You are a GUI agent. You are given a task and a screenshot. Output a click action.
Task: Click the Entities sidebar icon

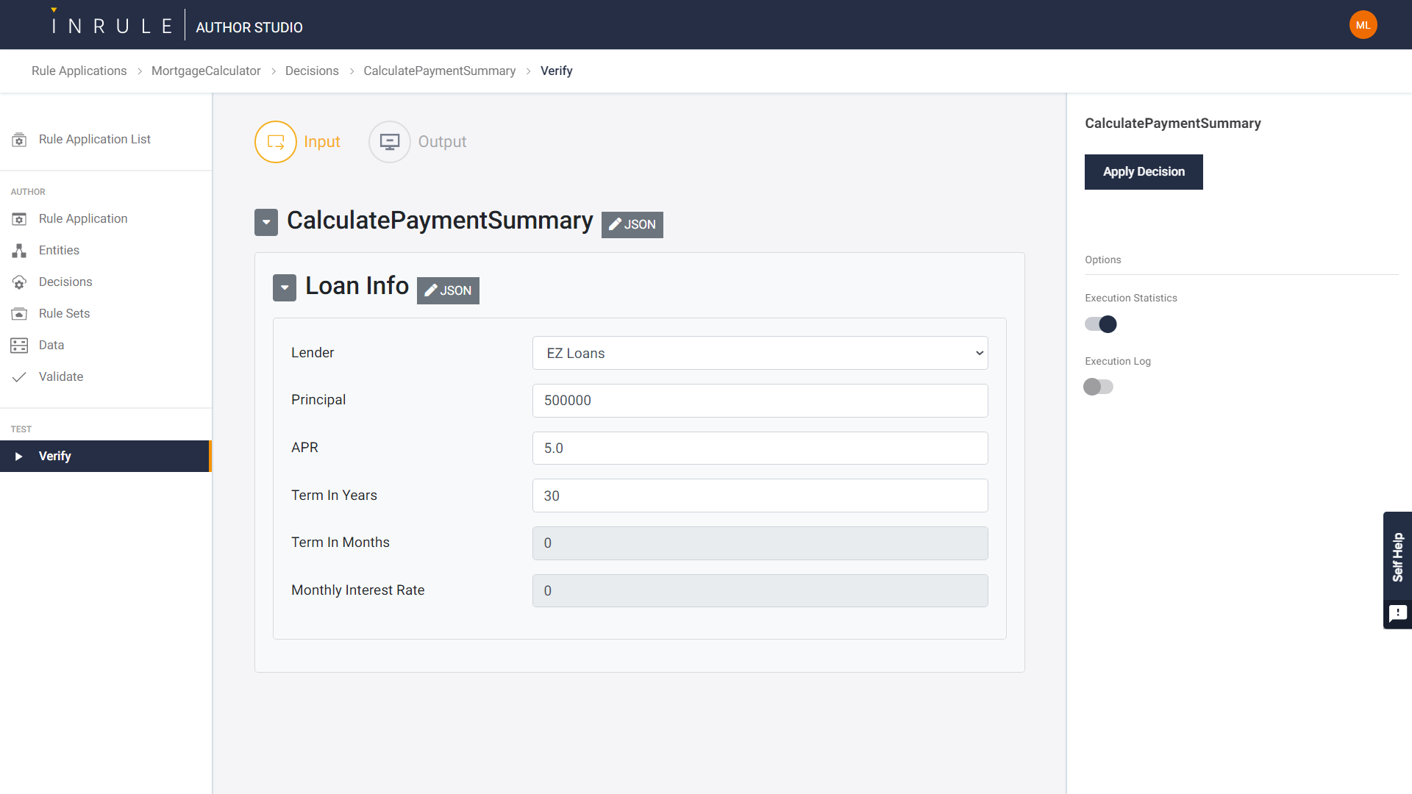pos(19,251)
